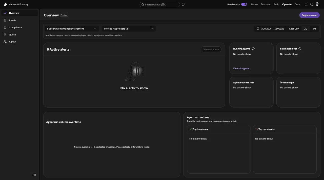Click the Assets sidebar icon

pos(5,20)
